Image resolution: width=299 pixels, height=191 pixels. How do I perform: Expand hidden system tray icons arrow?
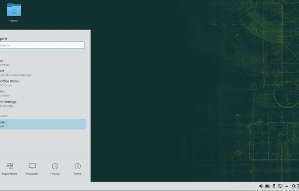click(286, 186)
